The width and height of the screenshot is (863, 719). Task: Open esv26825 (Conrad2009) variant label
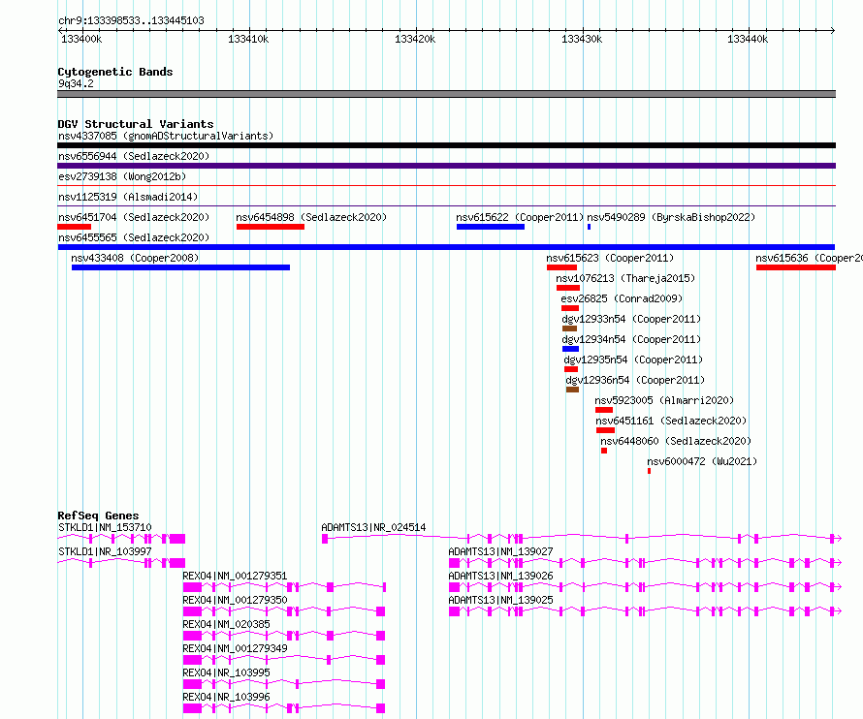tap(622, 298)
